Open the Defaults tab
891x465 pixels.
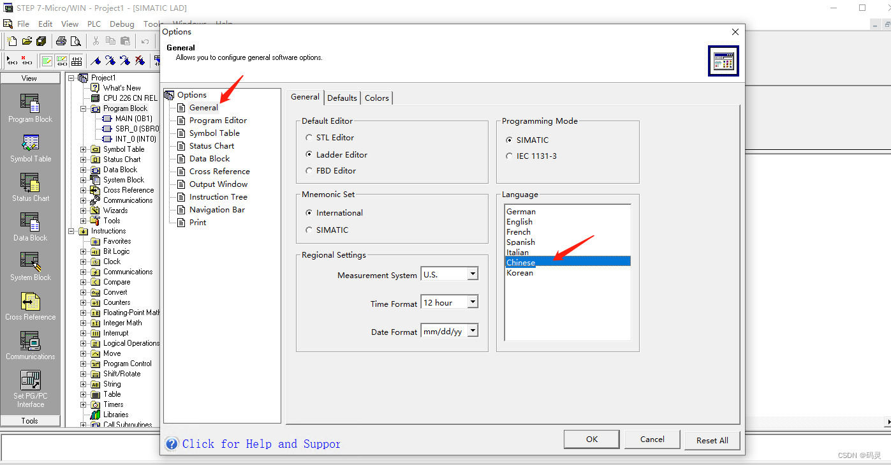pyautogui.click(x=342, y=98)
